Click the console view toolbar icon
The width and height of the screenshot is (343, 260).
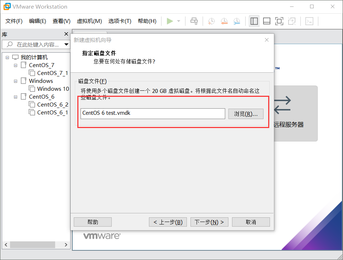(309, 21)
